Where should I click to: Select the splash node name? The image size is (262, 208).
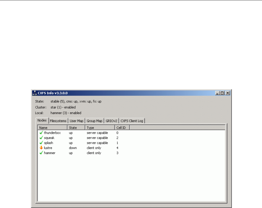click(x=48, y=143)
